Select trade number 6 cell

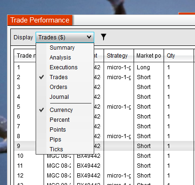(18, 117)
